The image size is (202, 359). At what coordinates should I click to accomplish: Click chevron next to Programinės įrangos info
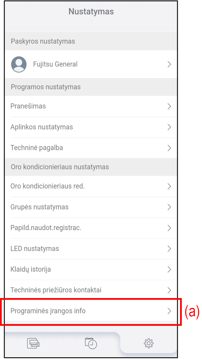pos(169,311)
